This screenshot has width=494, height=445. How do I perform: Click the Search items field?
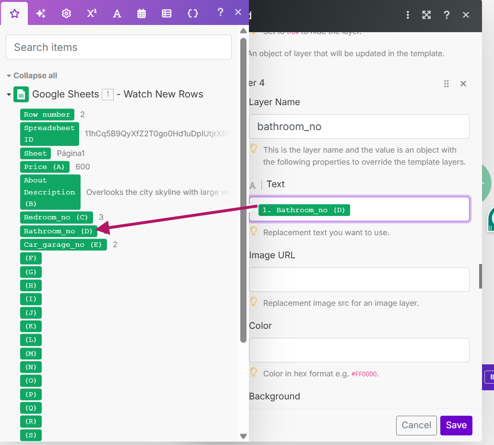coord(119,47)
